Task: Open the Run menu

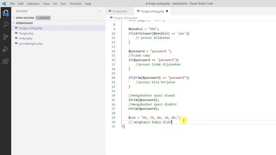Action: coord(63,3)
